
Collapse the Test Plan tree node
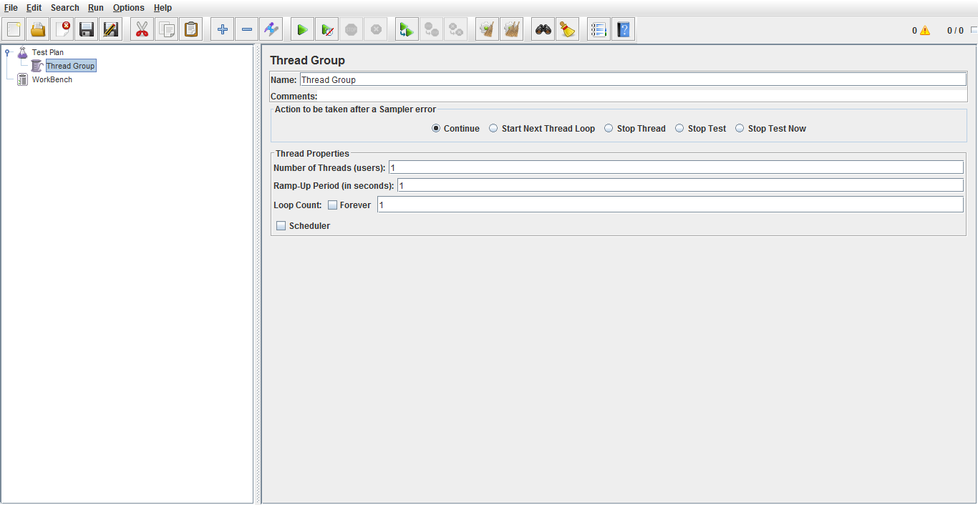[6, 52]
